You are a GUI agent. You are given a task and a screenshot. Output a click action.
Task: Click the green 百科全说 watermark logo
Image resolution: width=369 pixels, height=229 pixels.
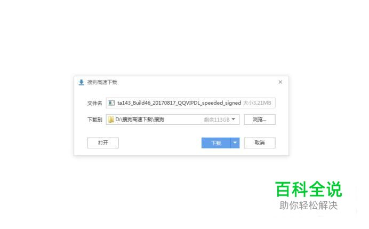[309, 189]
